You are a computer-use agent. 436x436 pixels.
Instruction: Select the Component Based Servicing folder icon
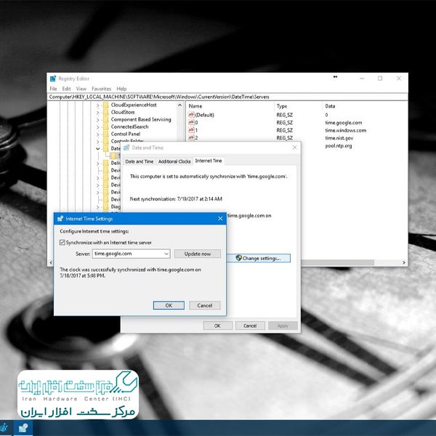[x=105, y=119]
